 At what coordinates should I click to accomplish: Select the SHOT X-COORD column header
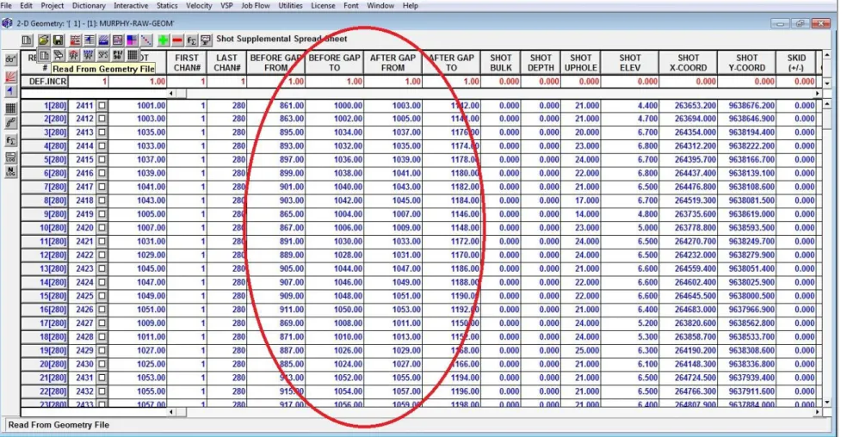689,63
